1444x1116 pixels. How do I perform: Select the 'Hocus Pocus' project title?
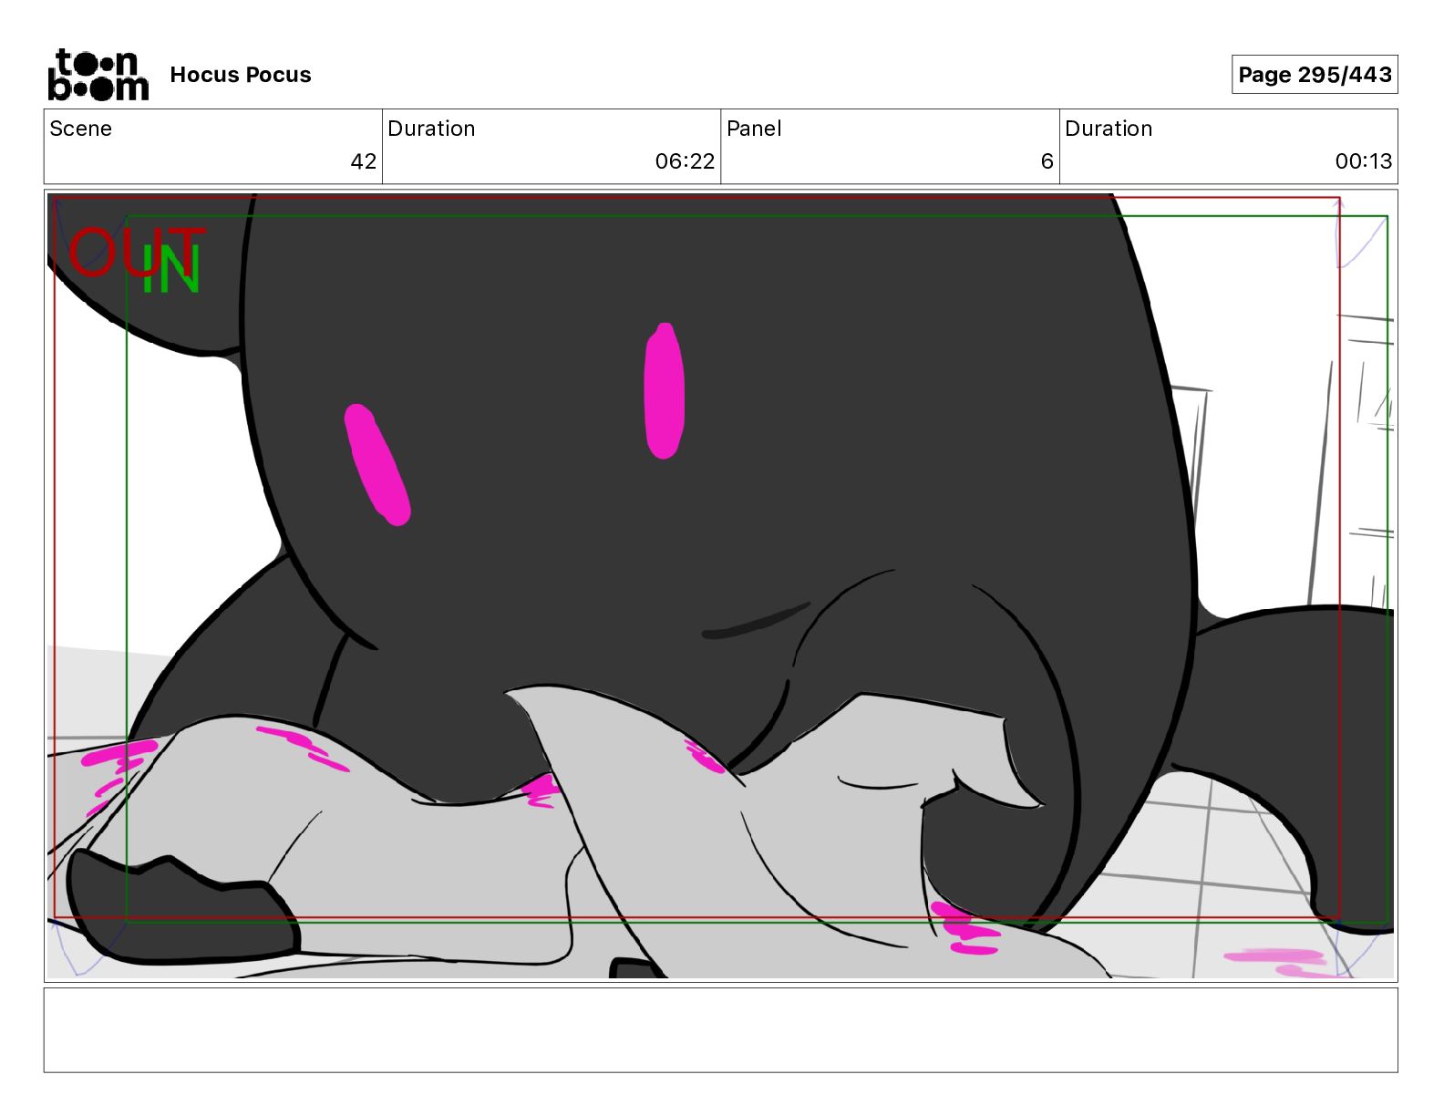(241, 75)
